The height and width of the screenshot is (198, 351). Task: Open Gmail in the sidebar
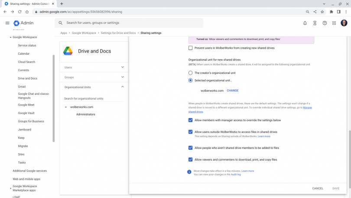pos(22,86)
